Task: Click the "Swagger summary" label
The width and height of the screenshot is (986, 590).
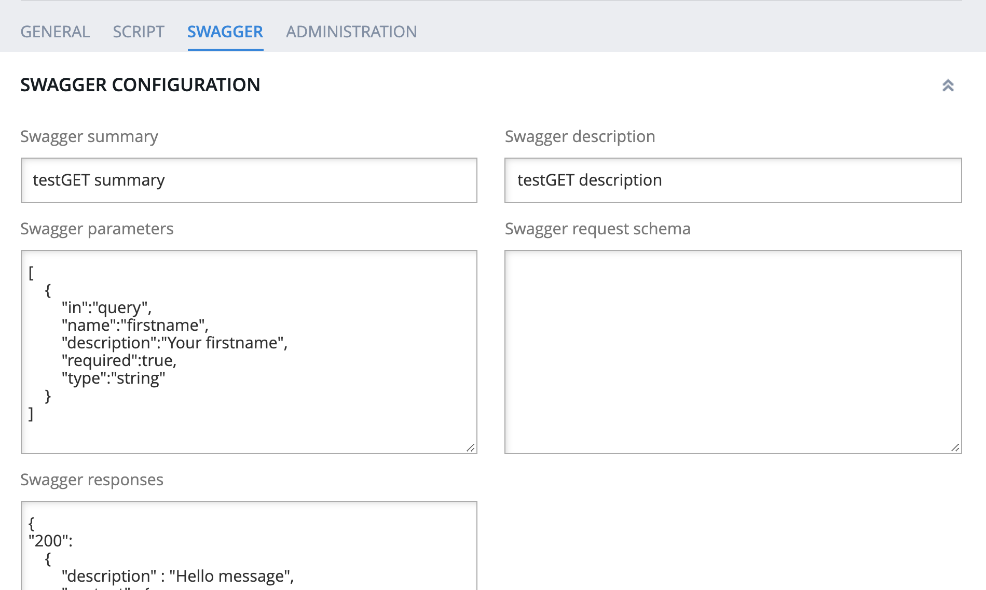Action: (x=89, y=136)
